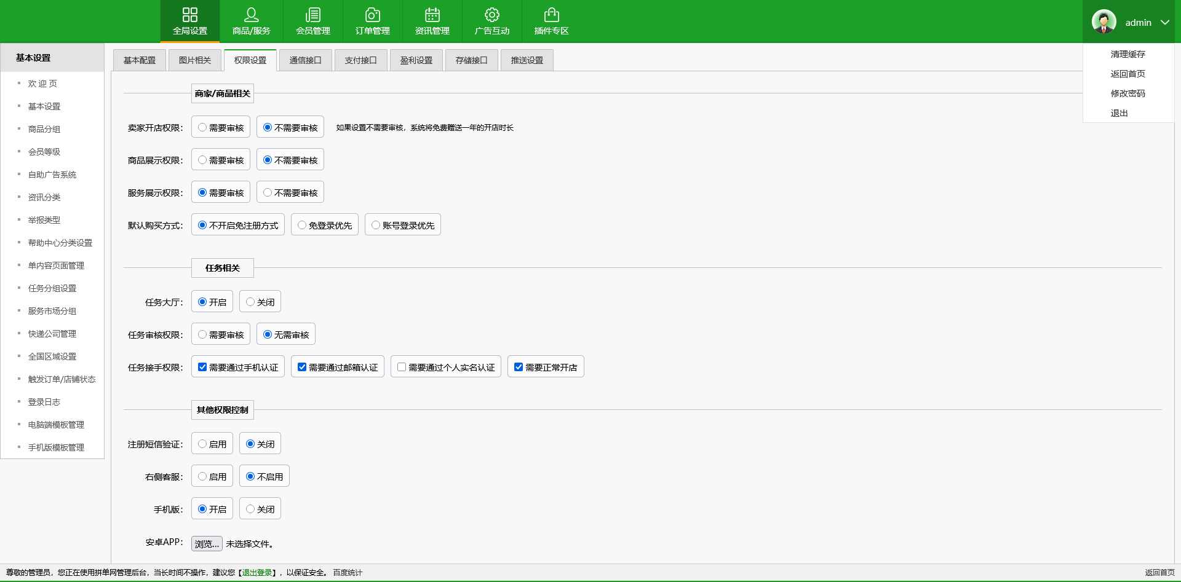Open 快递公司管理 sidebar item
The width and height of the screenshot is (1181, 582).
pyautogui.click(x=52, y=334)
